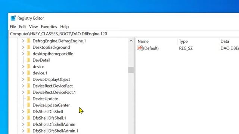Expand the DfsShell.DfsShellAdmin key
Viewport: 239px width, 134px height.
click(x=23, y=124)
